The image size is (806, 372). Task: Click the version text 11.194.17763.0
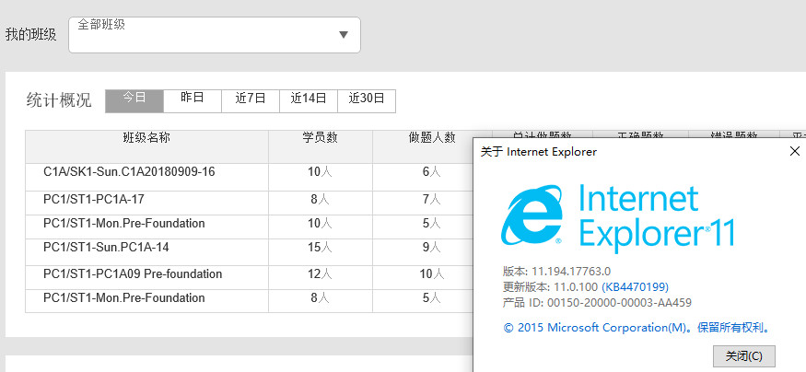pyautogui.click(x=570, y=271)
